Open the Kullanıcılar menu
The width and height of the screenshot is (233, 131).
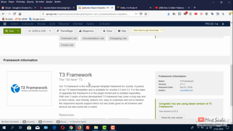(x=28, y=24)
